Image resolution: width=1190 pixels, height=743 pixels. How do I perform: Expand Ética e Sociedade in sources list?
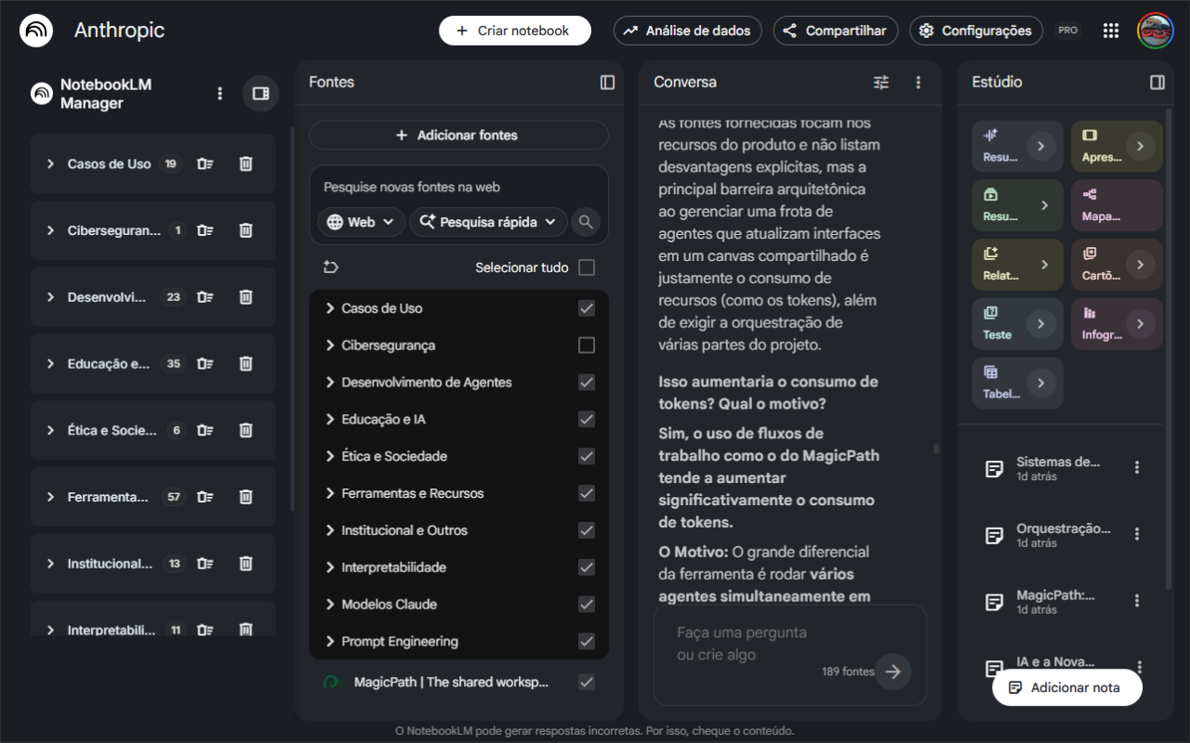(x=330, y=456)
